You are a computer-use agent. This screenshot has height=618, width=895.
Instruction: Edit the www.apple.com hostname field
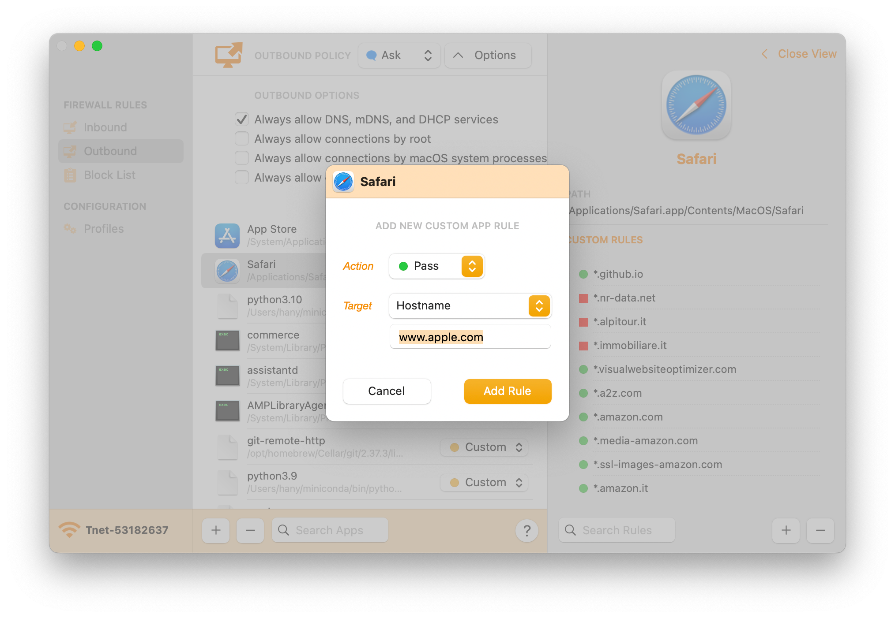pos(470,337)
